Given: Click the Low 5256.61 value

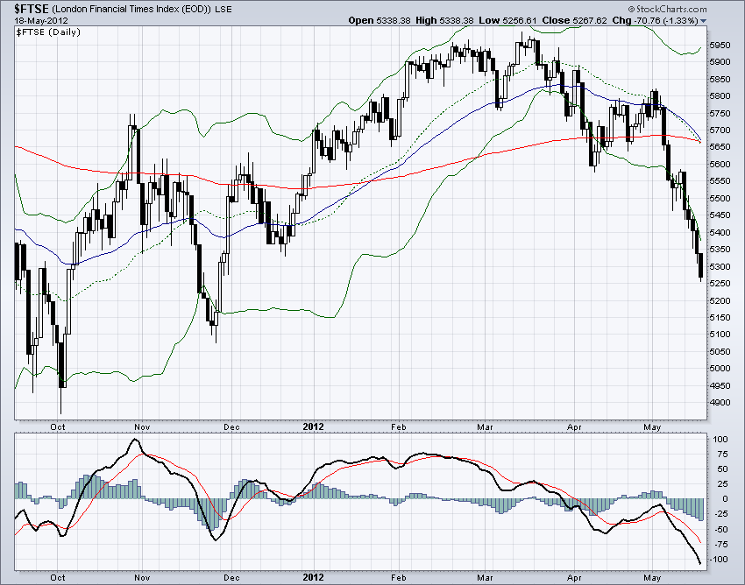Looking at the screenshot, I should [x=507, y=20].
